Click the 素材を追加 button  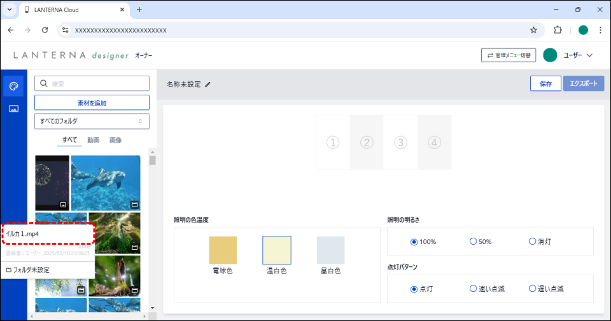tap(92, 103)
